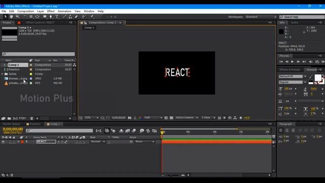Image resolution: width=325 pixels, height=183 pixels.
Task: Toggle Auto-keyframe stopwatch in timeline
Action: click(x=148, y=131)
